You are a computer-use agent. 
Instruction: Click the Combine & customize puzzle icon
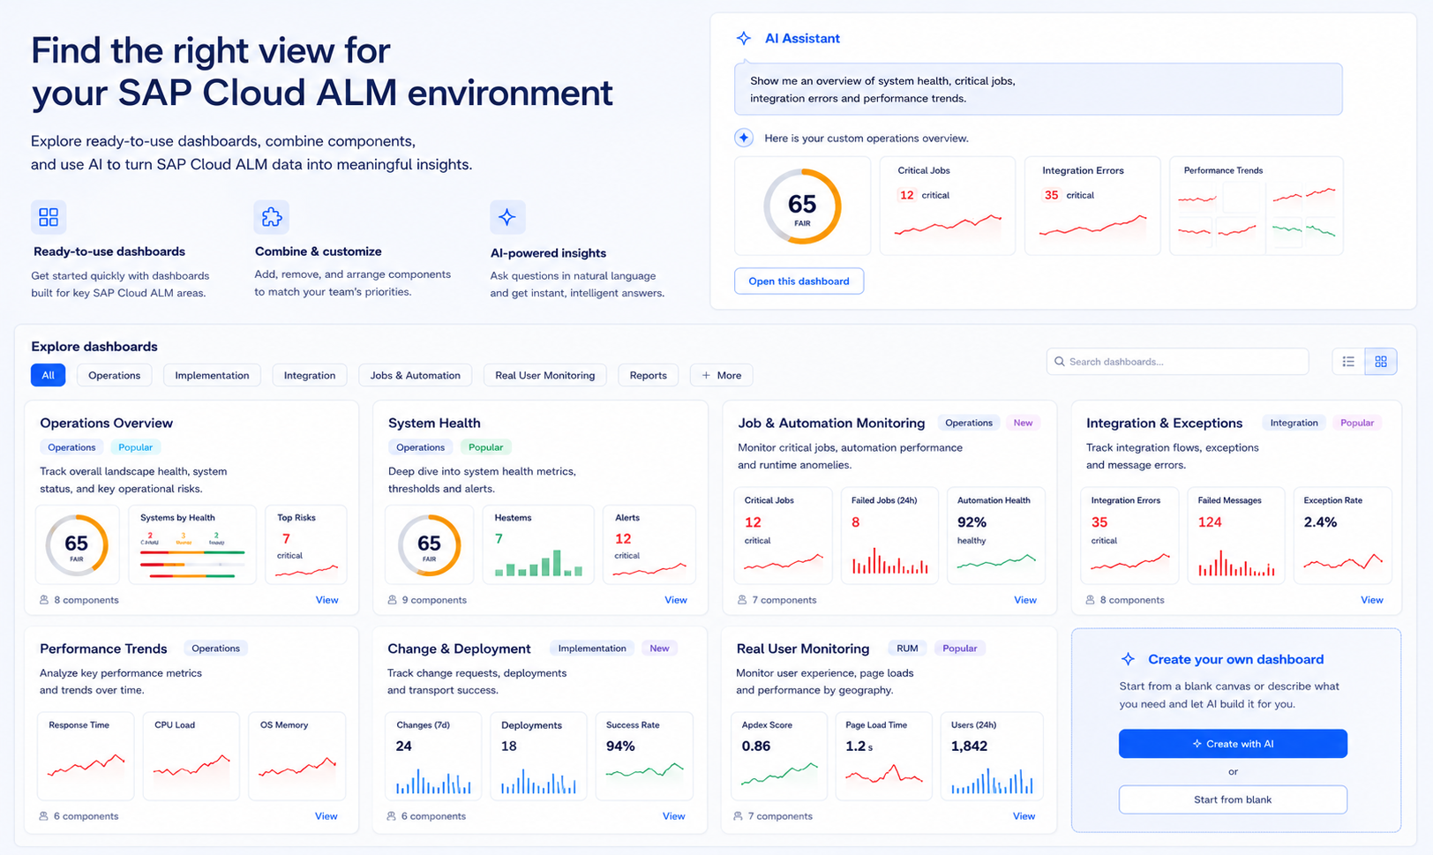pyautogui.click(x=272, y=217)
